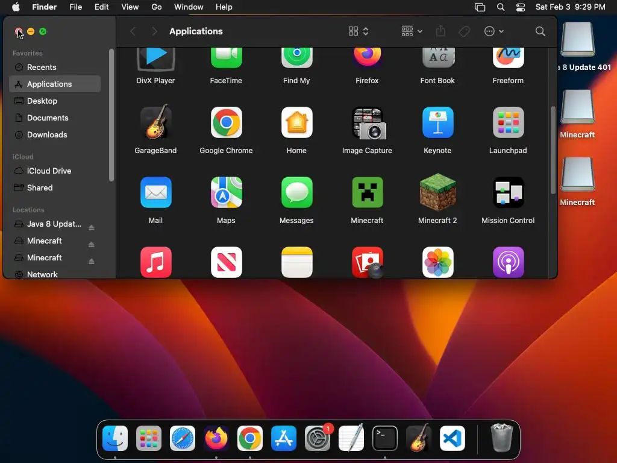Select the Mail app icon
This screenshot has width=617, height=463.
click(x=156, y=192)
